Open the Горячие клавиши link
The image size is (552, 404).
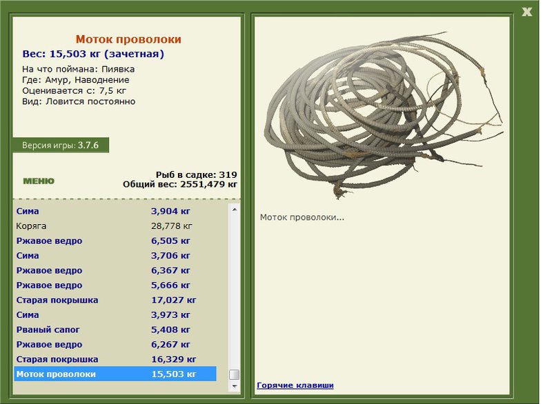[295, 385]
